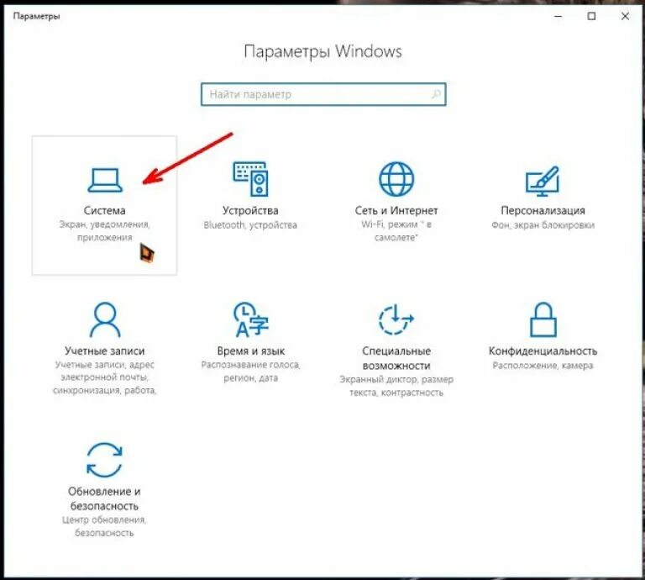
Task: Click the Сеть и Интернет label
Action: click(396, 210)
